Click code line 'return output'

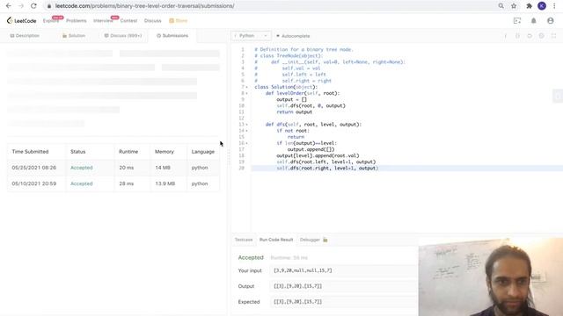click(x=295, y=111)
